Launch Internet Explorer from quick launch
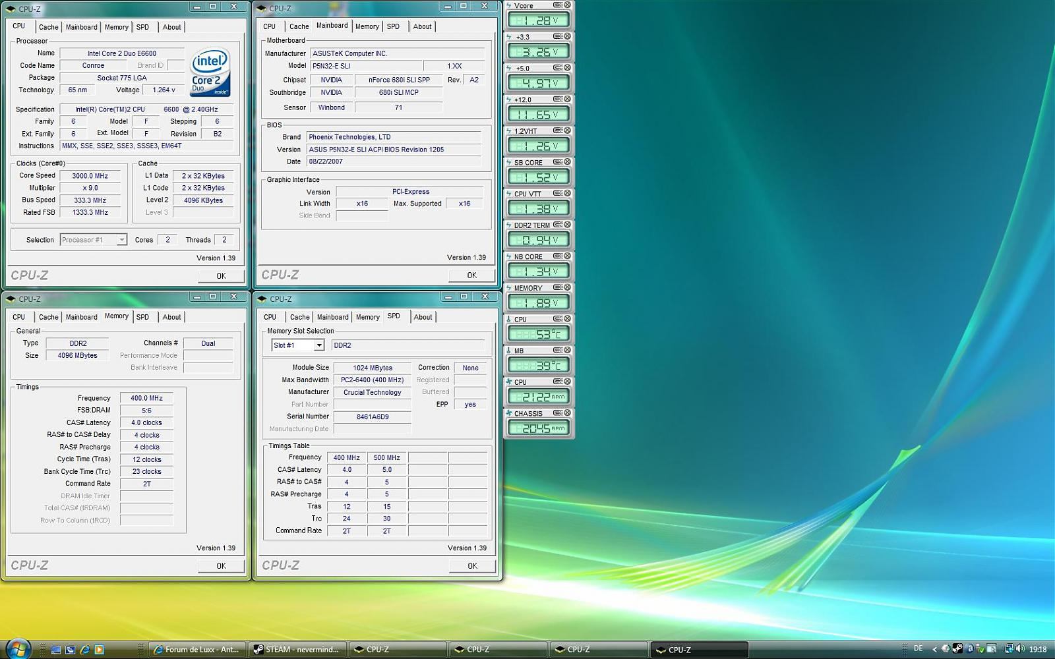This screenshot has height=659, width=1055. (x=85, y=649)
